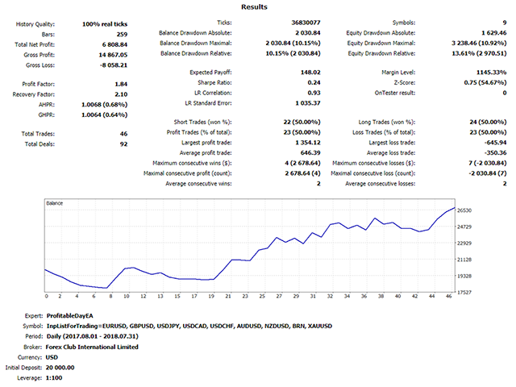
Task: Click the Balance Drawdown Maximal value
Action: point(293,43)
